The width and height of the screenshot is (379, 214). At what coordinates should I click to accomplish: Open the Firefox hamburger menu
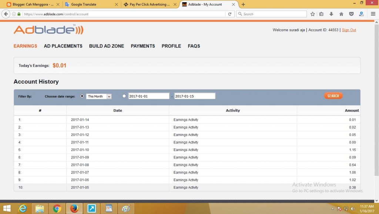point(373,14)
